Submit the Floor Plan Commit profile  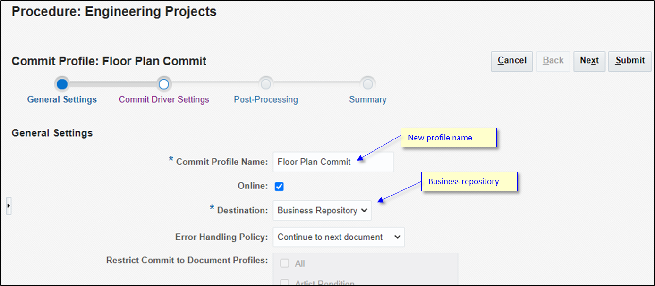pyautogui.click(x=629, y=61)
